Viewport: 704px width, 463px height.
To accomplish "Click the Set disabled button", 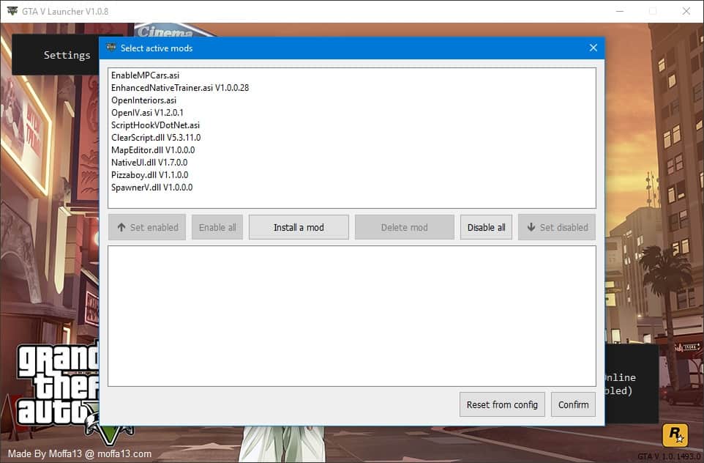I will pyautogui.click(x=557, y=227).
